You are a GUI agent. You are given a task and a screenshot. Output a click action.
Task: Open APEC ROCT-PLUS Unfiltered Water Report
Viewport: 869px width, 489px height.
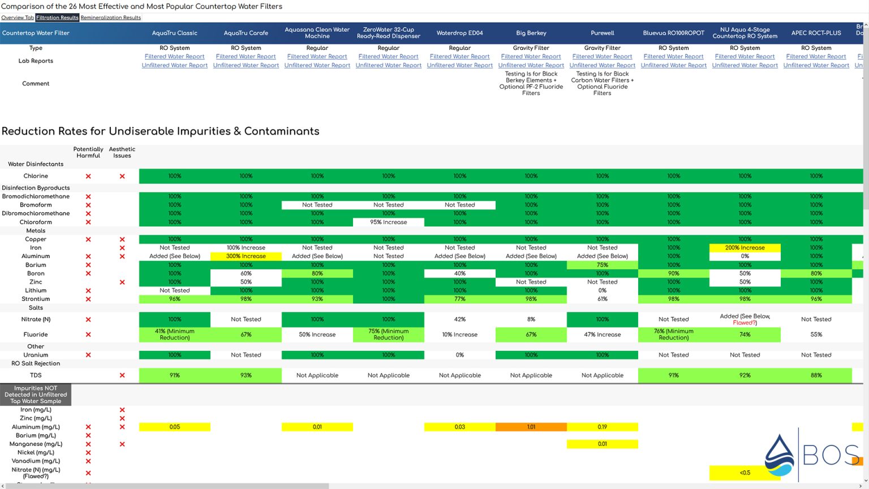tap(816, 65)
